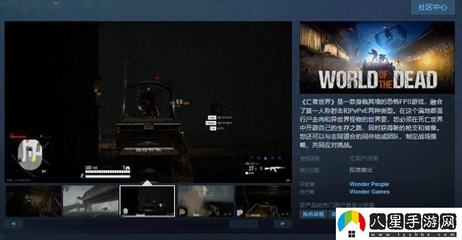Click the running figure stamina icon
The image size is (462, 240).
click(81, 176)
